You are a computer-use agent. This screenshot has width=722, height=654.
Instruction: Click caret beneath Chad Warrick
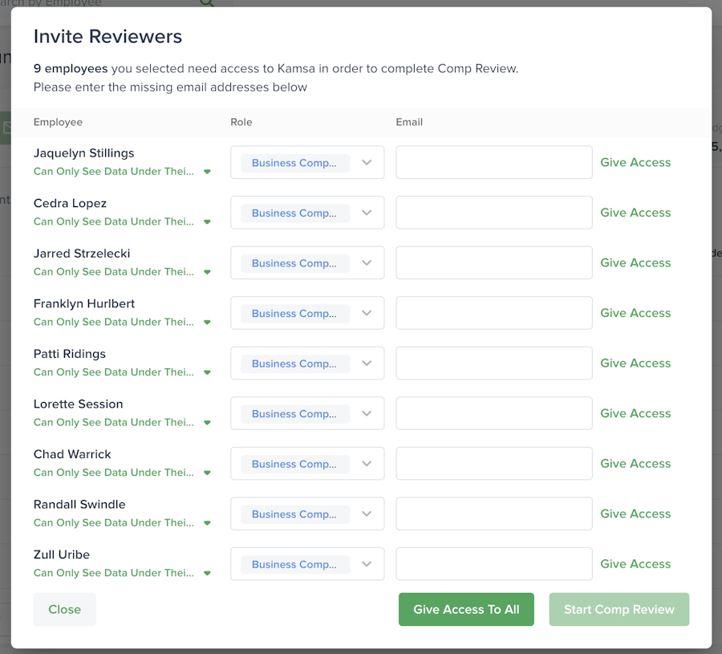(x=207, y=473)
